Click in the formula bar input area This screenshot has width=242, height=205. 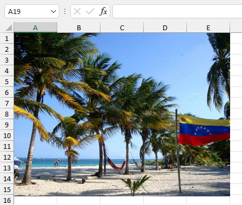pos(177,11)
